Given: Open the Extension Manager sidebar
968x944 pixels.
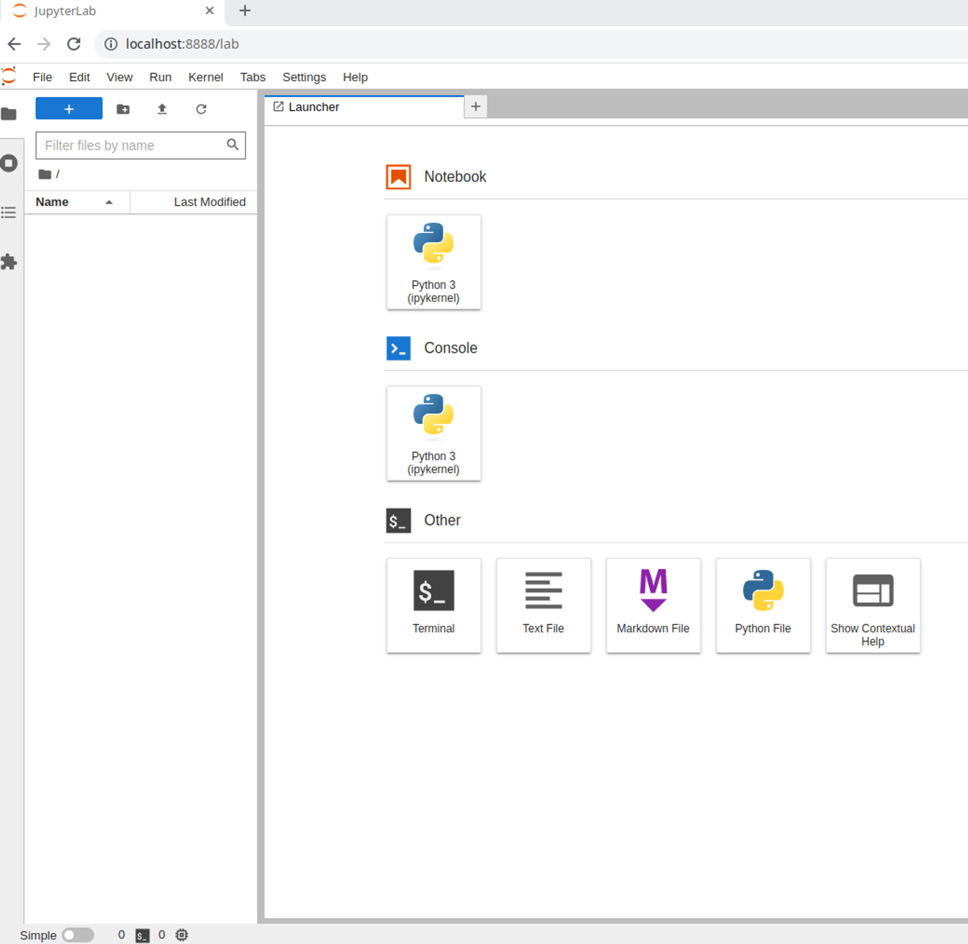Looking at the screenshot, I should [x=9, y=262].
